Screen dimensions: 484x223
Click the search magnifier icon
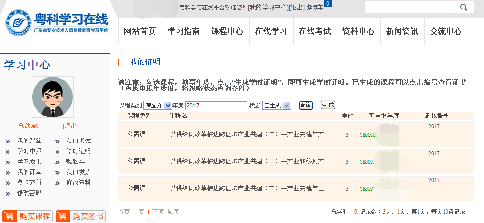(x=464, y=7)
